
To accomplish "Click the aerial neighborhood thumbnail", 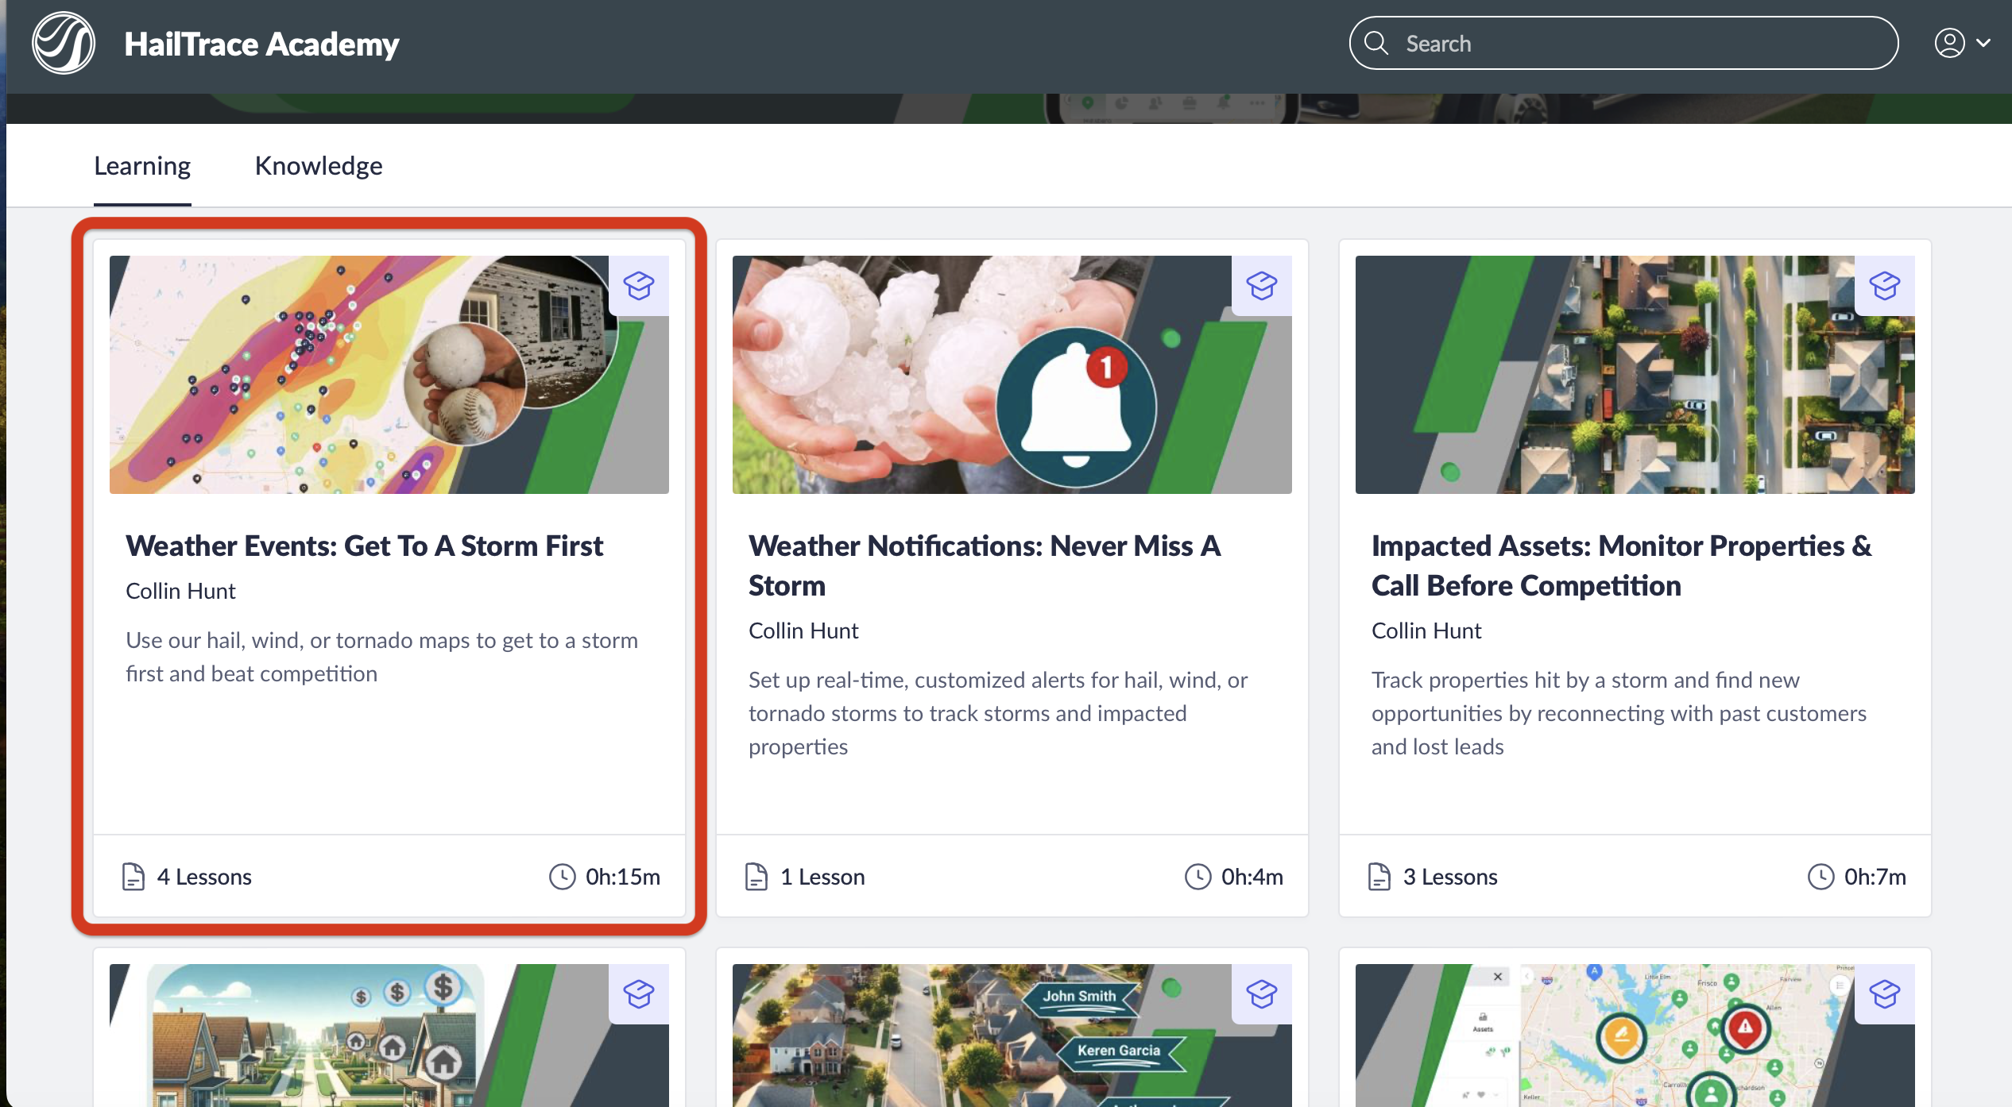I will (x=1635, y=375).
